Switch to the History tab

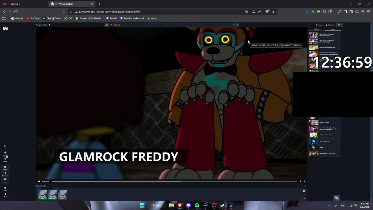(x=333, y=29)
